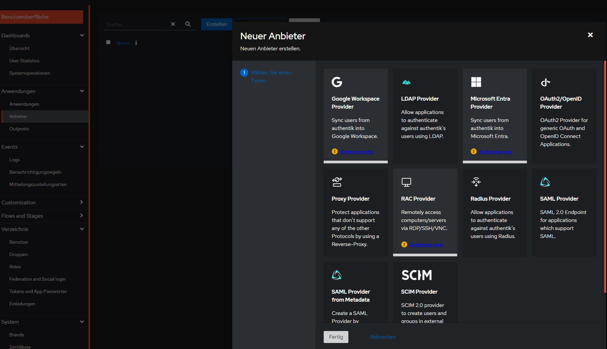Select the OAuth2/OpenID Provider icon
607x349 pixels.
click(x=545, y=82)
